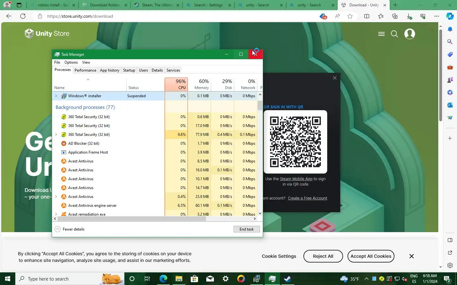Viewport: 457px width, 285px height.
Task: Open Edge Settings and more menu
Action: pyautogui.click(x=437, y=16)
